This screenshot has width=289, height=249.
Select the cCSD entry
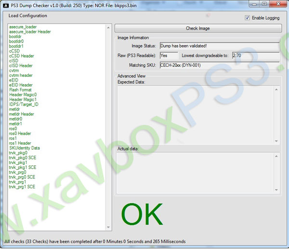coord(14,51)
